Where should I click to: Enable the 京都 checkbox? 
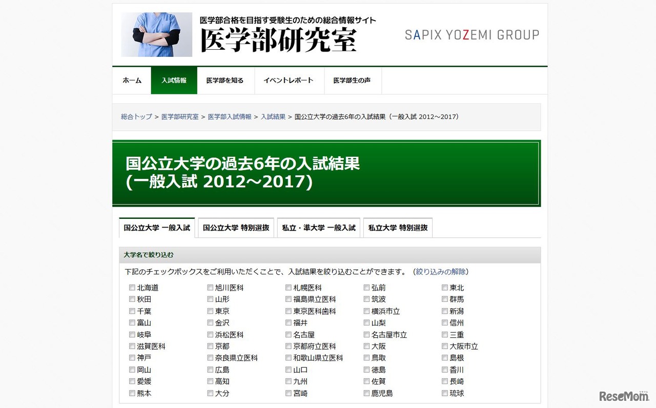(210, 346)
